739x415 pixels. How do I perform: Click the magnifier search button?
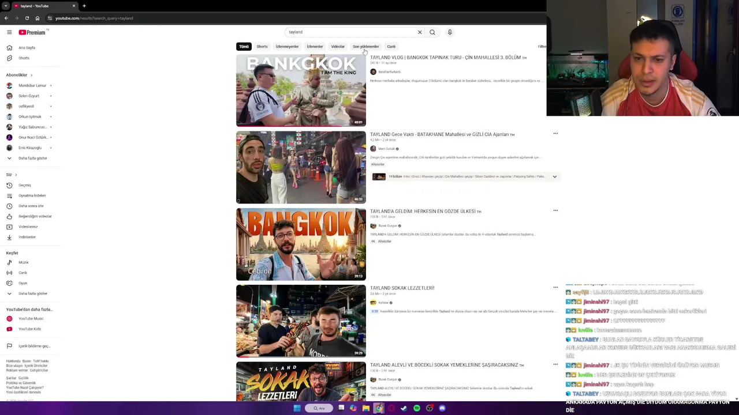pyautogui.click(x=432, y=32)
